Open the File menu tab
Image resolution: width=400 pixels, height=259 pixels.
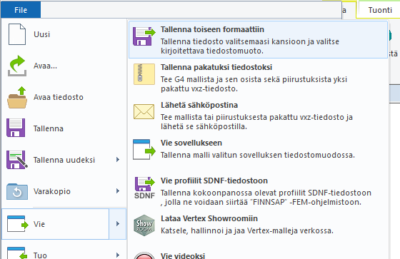21,10
